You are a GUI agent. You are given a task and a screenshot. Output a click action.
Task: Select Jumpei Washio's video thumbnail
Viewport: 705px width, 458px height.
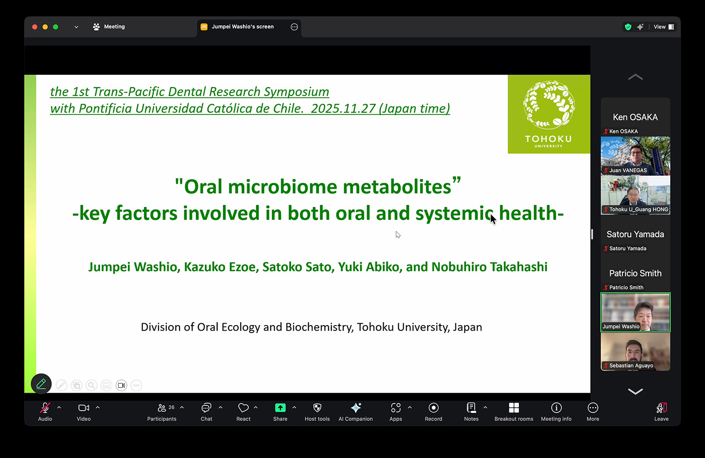(x=635, y=312)
